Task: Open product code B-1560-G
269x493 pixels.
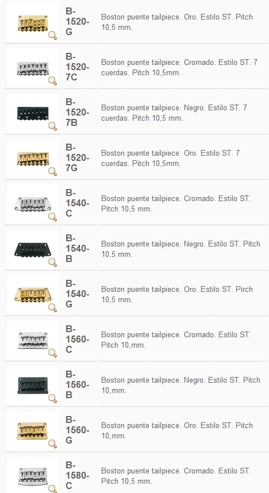Action: point(78,430)
